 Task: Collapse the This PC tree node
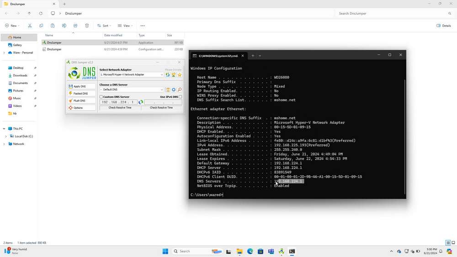click(x=4, y=128)
